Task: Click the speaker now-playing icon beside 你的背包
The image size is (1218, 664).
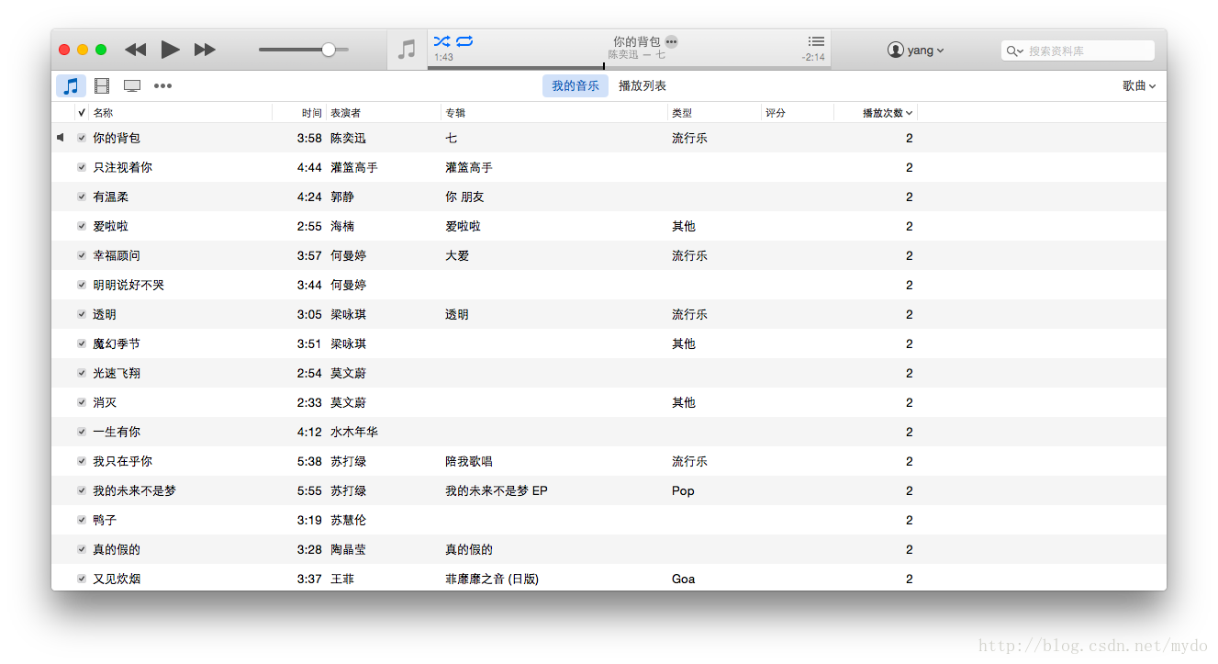Action: pyautogui.click(x=61, y=138)
